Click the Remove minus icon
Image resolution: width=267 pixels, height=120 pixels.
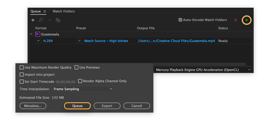click(x=50, y=20)
